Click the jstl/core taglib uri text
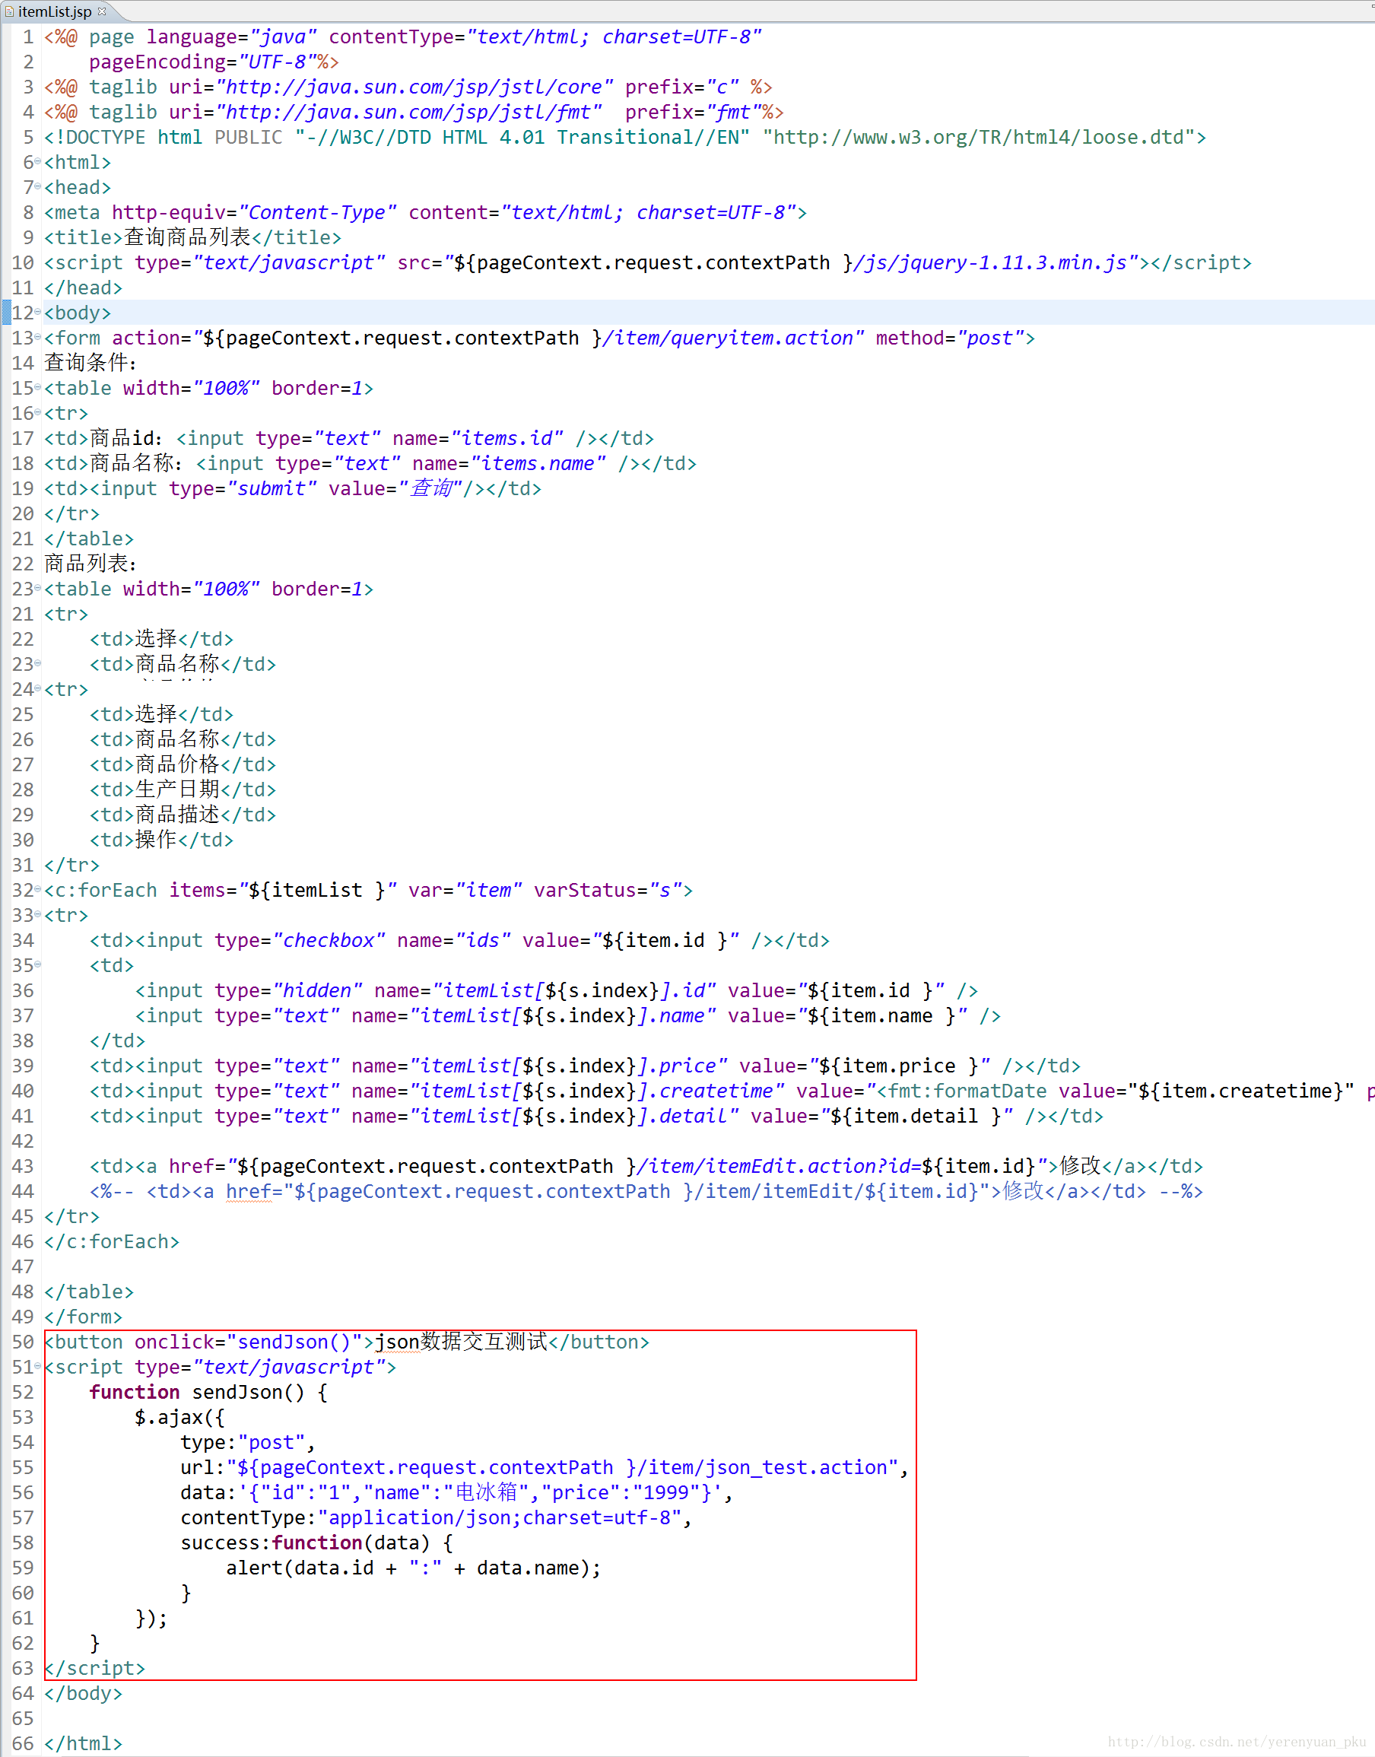The height and width of the screenshot is (1757, 1375). pyautogui.click(x=414, y=87)
